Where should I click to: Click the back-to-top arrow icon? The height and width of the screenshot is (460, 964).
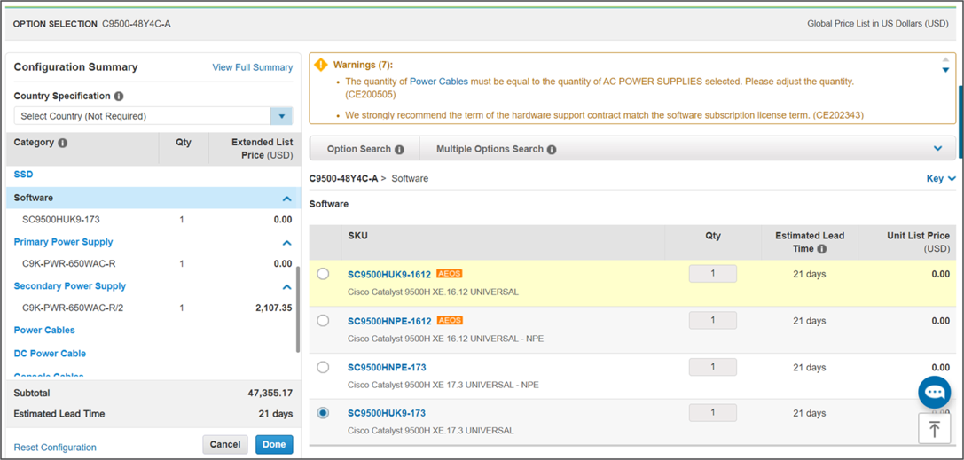(x=935, y=429)
